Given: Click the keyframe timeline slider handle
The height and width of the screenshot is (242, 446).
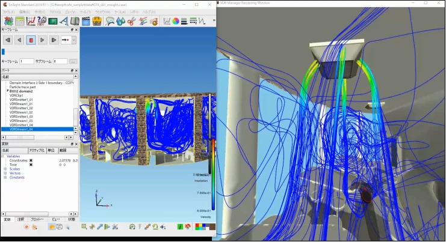Looking at the screenshot, I should pos(3,52).
